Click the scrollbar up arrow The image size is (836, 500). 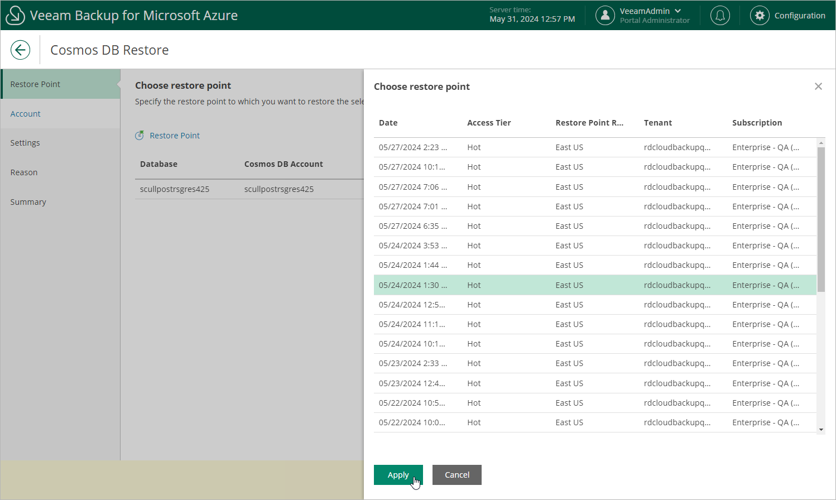coord(821,142)
